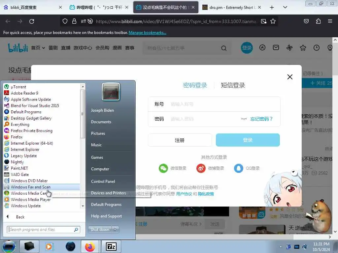The width and height of the screenshot is (338, 253).
Task: Expand the 首页 dropdown on bilibili header
Action: [x=43, y=48]
